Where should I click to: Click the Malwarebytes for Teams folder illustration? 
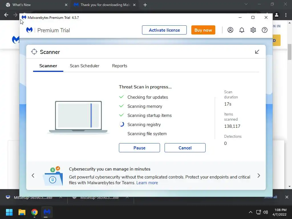point(53,176)
